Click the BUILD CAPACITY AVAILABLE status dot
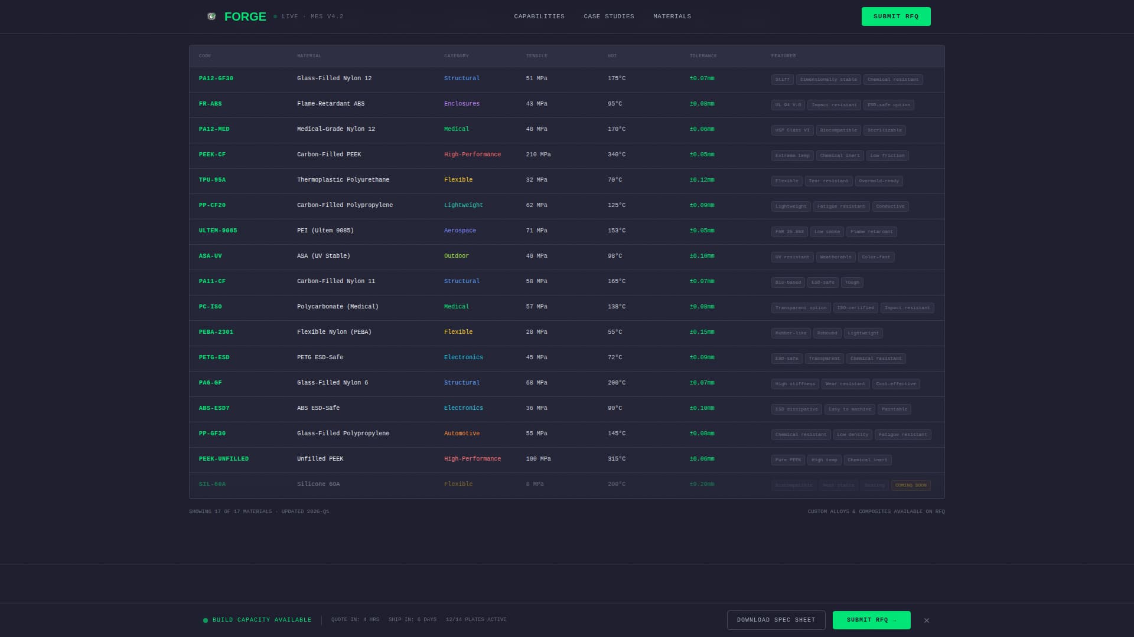Image resolution: width=1134 pixels, height=637 pixels. coord(205,620)
